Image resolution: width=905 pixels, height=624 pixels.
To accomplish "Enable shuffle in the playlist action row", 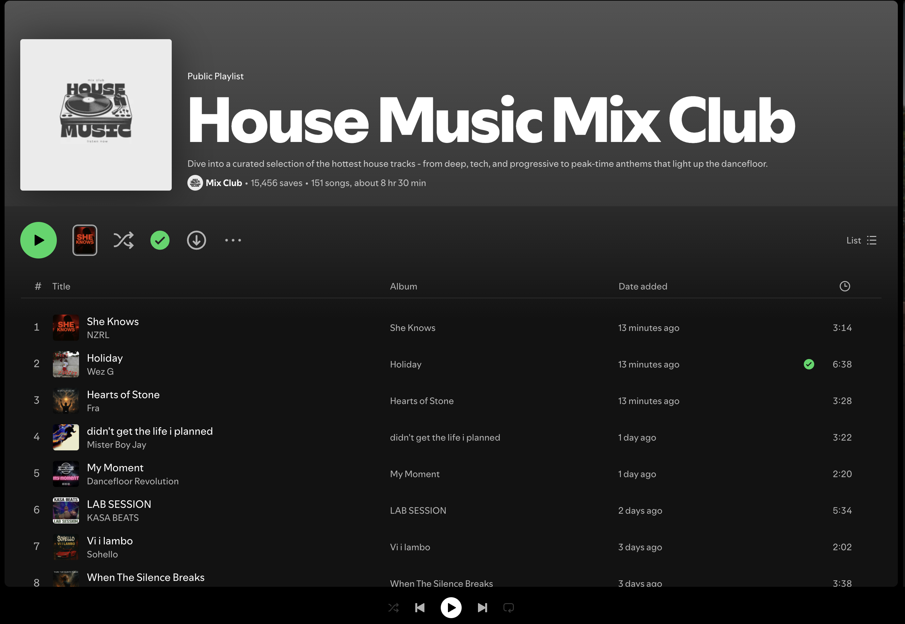I will [x=124, y=240].
